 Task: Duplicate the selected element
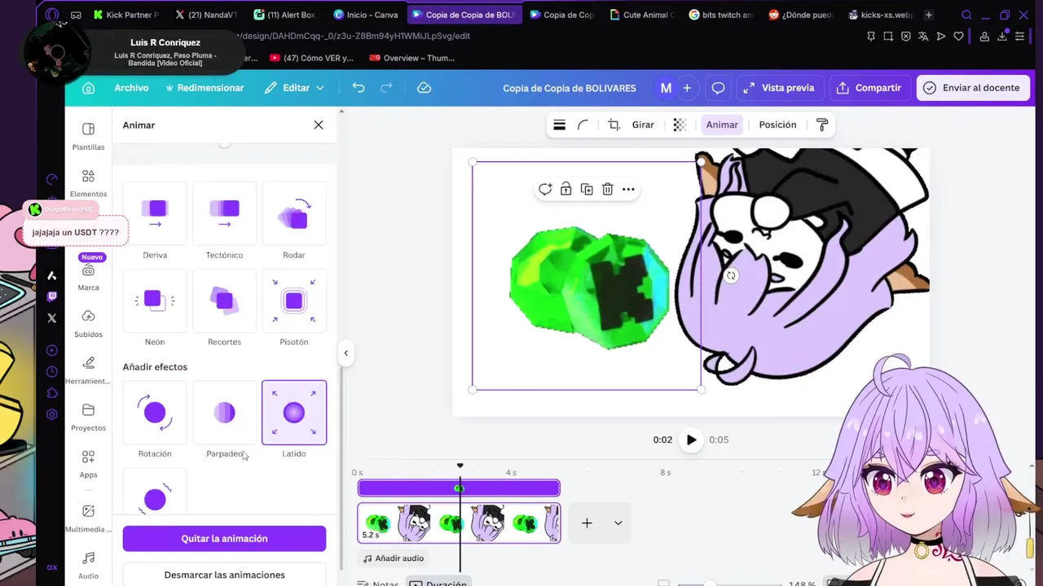point(587,189)
